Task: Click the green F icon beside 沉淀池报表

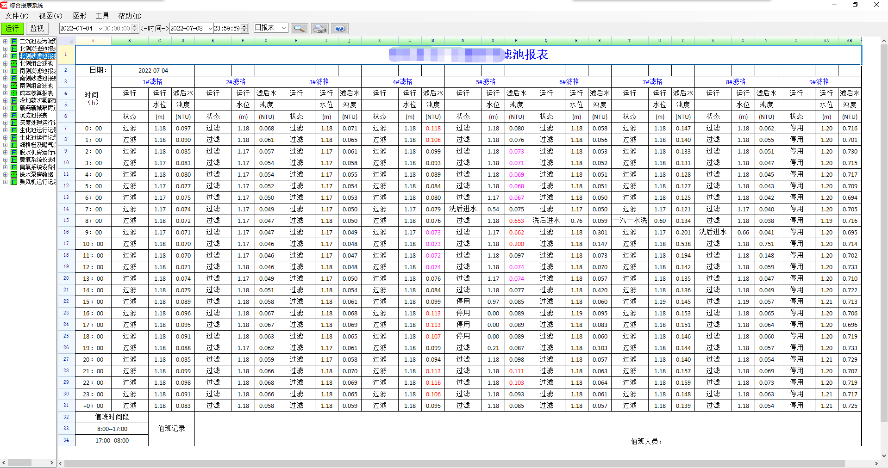Action: pyautogui.click(x=14, y=115)
